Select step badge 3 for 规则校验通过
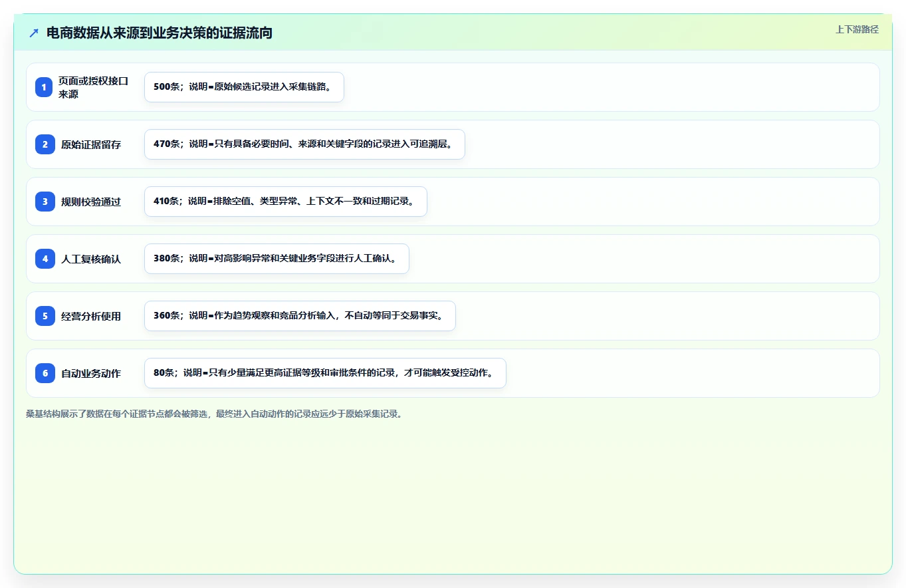 coord(44,202)
